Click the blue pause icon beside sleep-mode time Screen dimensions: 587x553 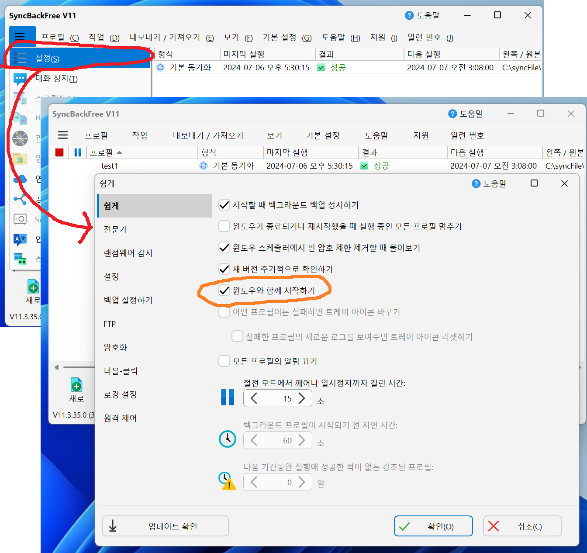(228, 397)
